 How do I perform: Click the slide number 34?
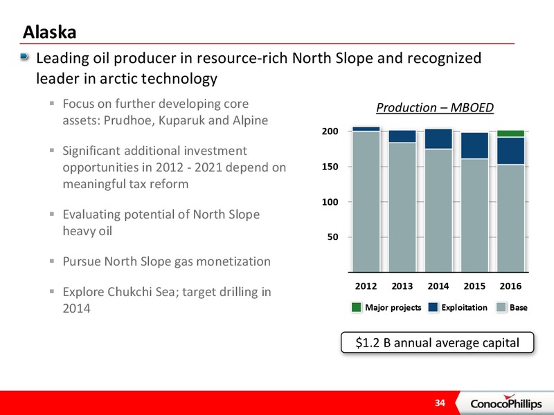440,403
